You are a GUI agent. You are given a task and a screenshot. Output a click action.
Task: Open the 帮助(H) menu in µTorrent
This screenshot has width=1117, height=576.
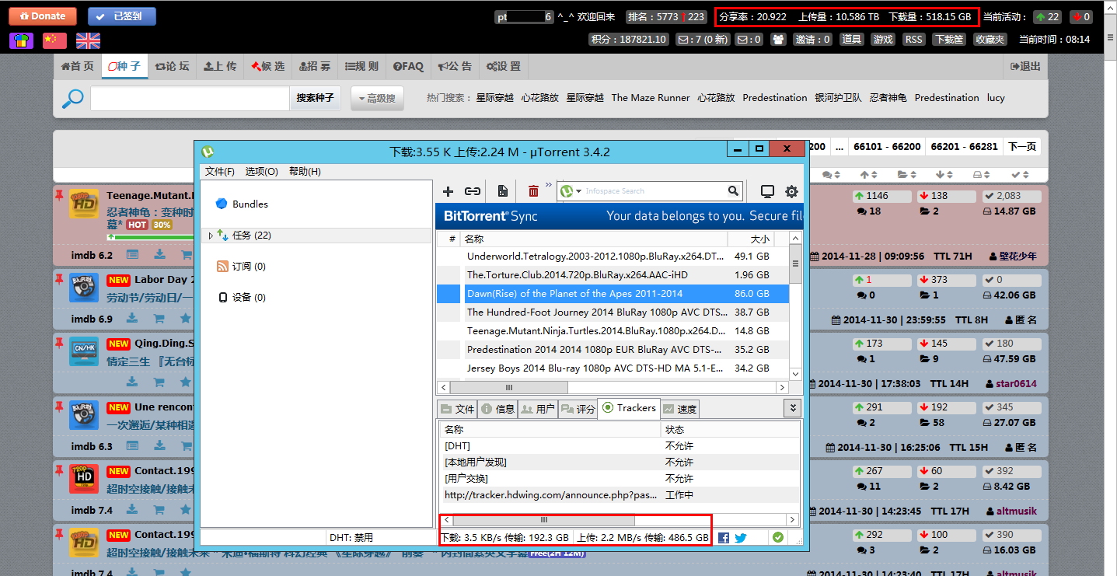coord(305,171)
